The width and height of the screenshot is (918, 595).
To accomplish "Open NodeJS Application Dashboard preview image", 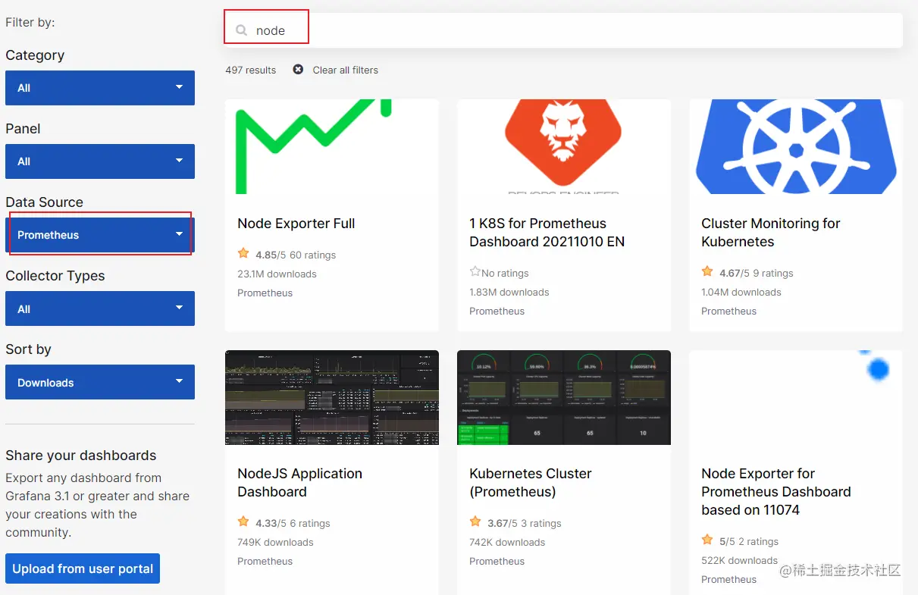I will pos(332,397).
